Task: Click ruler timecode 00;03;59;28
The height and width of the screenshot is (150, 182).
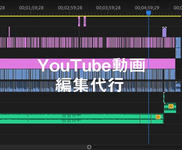Action: pos(108,8)
